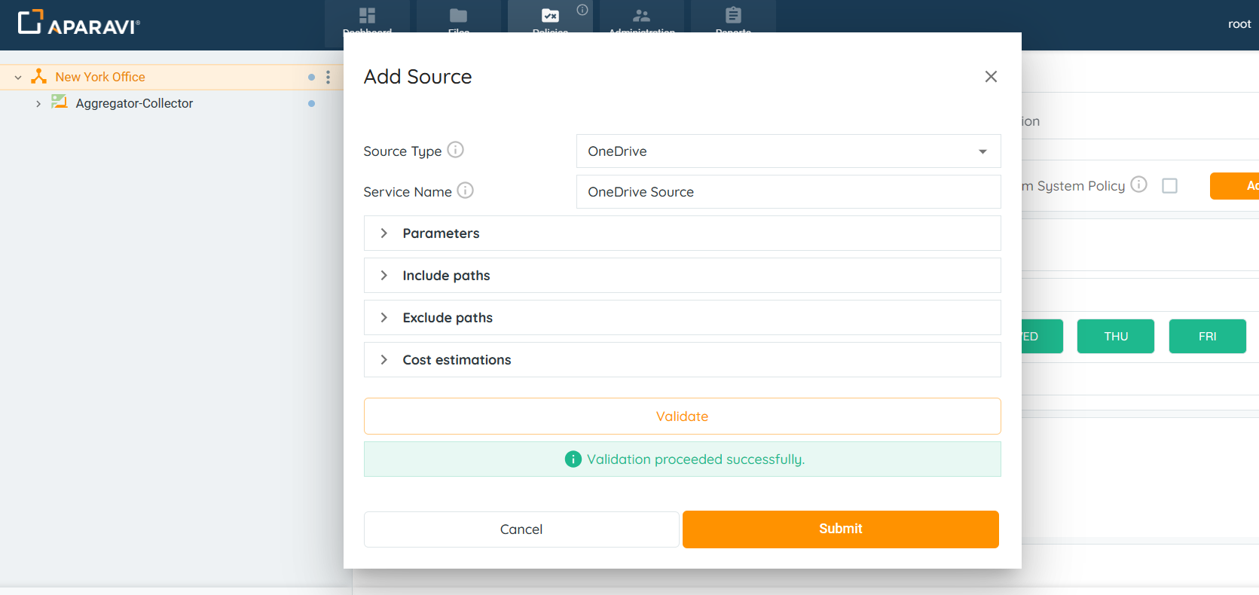Toggle the FRI day button
Viewport: 1259px width, 595px height.
coord(1207,336)
